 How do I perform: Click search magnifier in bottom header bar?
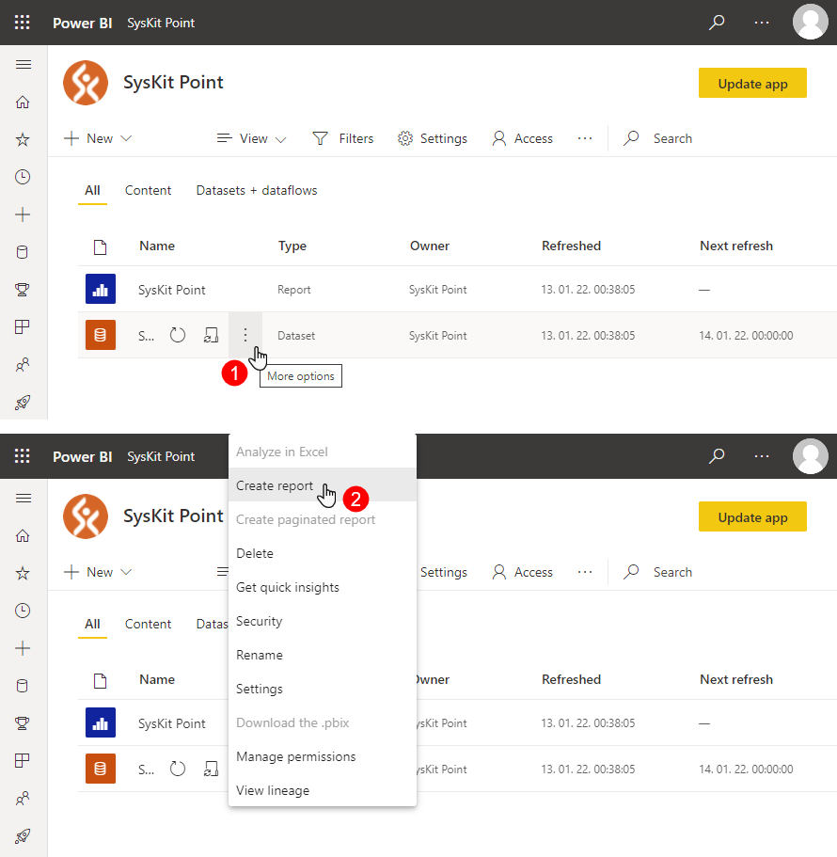pyautogui.click(x=717, y=456)
